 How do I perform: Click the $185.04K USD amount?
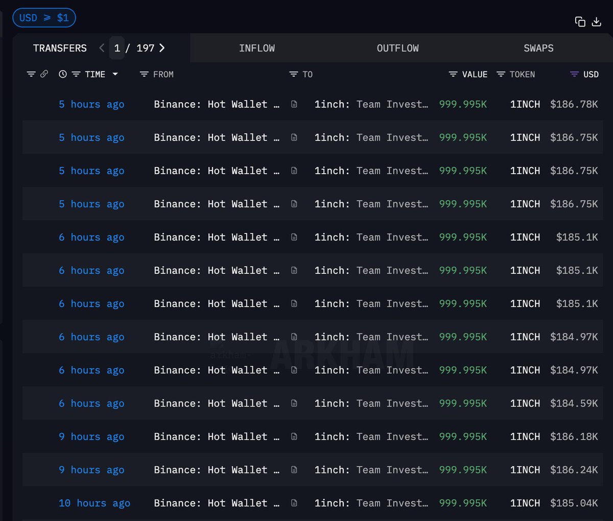(x=574, y=503)
